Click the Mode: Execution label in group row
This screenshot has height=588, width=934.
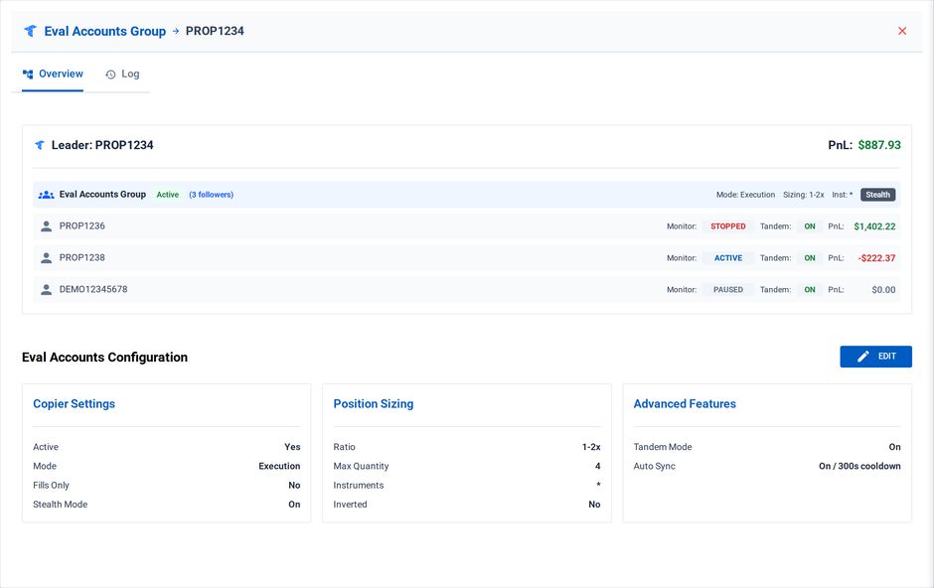745,195
